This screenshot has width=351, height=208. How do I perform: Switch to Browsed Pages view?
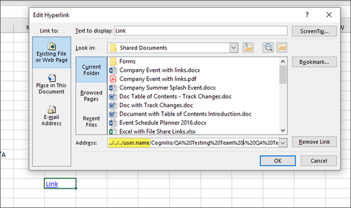(91, 96)
